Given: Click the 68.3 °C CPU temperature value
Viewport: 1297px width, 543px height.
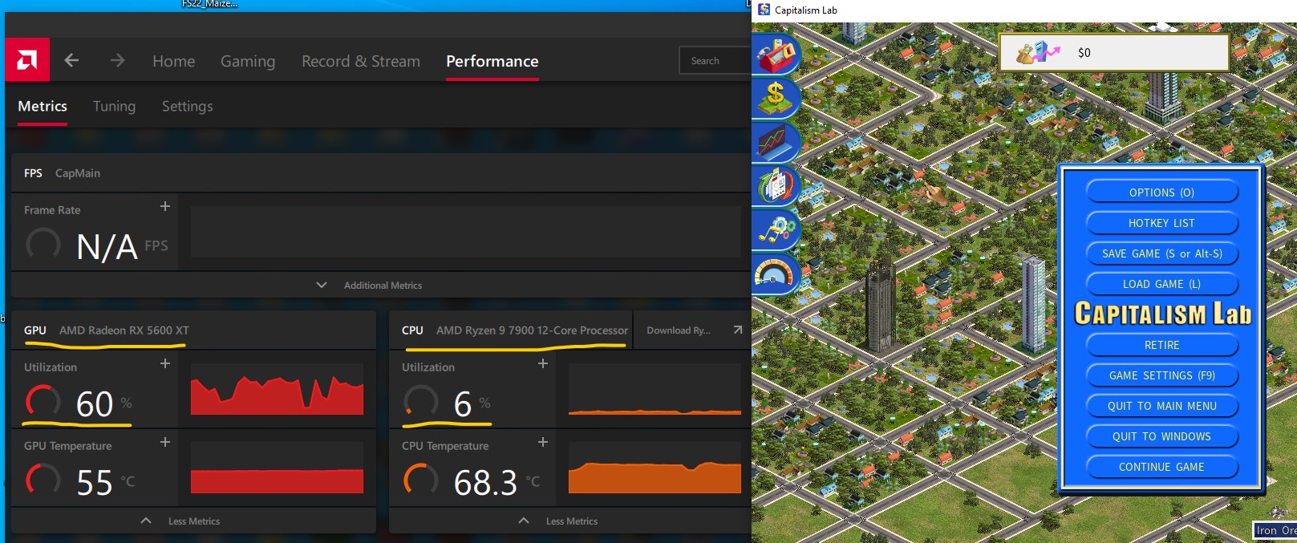Looking at the screenshot, I should pos(497,482).
